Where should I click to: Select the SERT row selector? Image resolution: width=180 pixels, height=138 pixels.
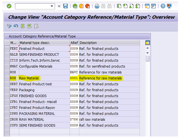tap(7, 84)
